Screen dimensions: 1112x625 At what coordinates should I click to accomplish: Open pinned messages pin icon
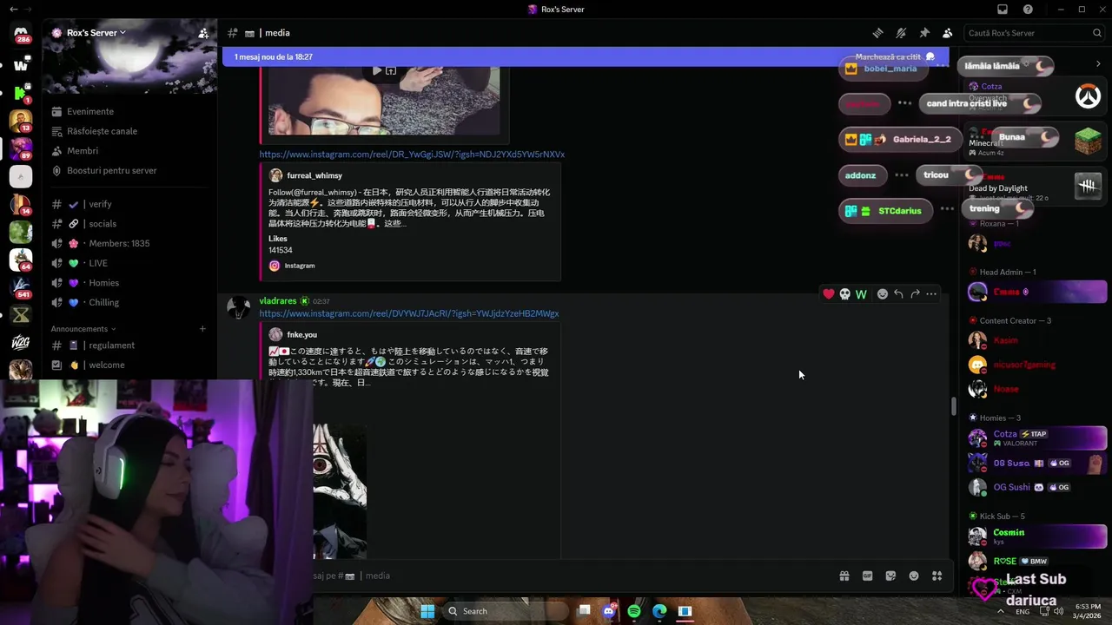(x=924, y=33)
